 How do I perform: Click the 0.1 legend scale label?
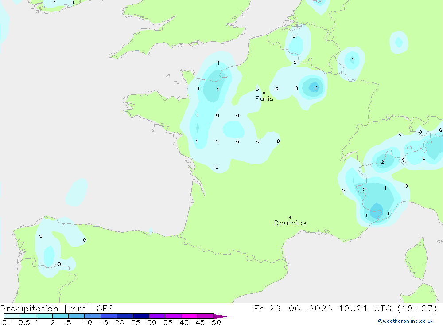tap(8, 322)
